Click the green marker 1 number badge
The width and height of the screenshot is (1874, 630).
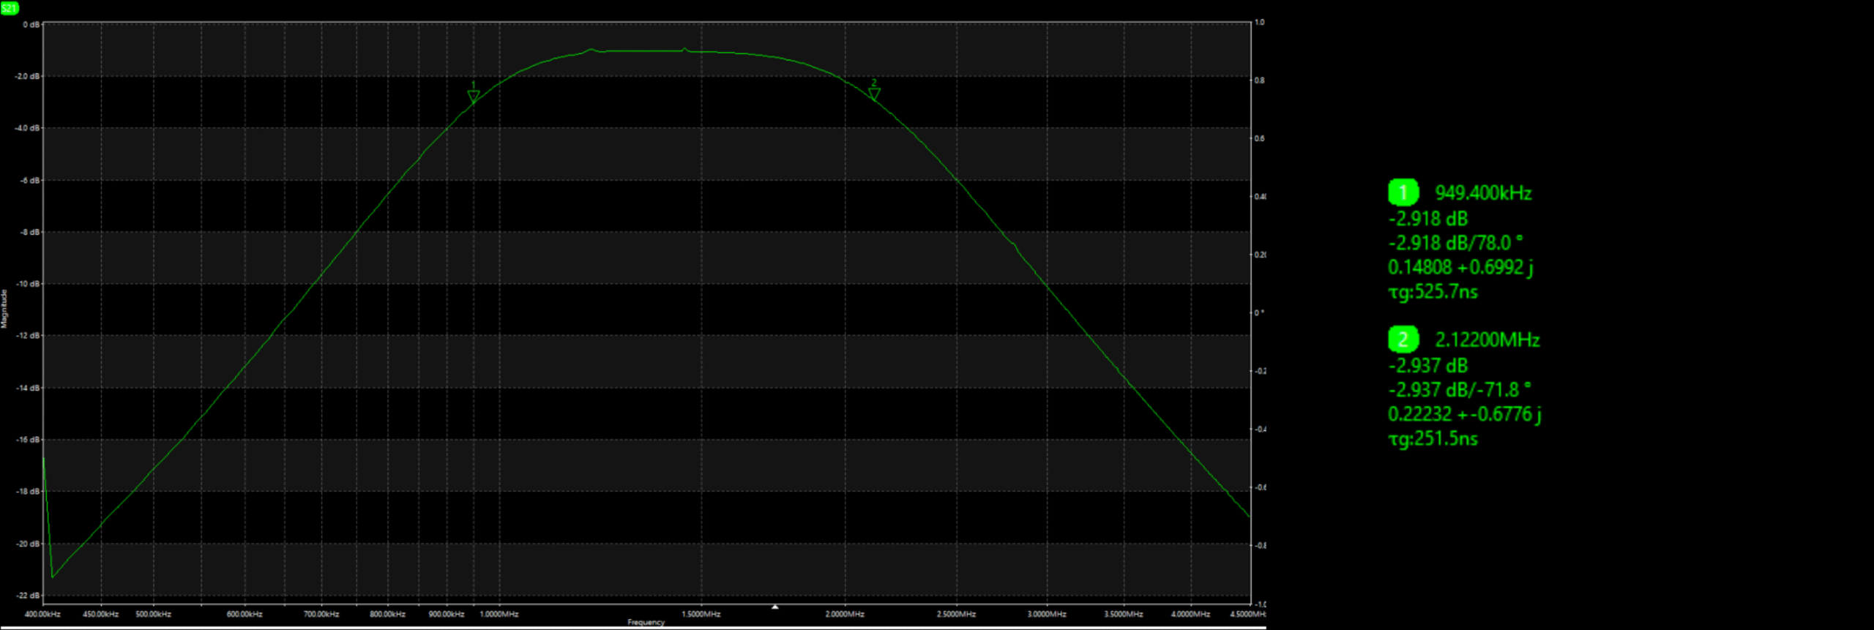coord(1403,192)
